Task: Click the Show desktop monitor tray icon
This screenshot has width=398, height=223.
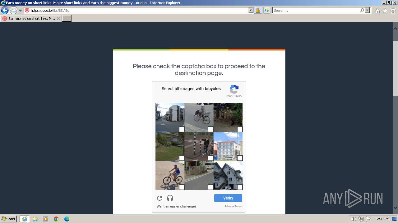Action: (x=394, y=219)
